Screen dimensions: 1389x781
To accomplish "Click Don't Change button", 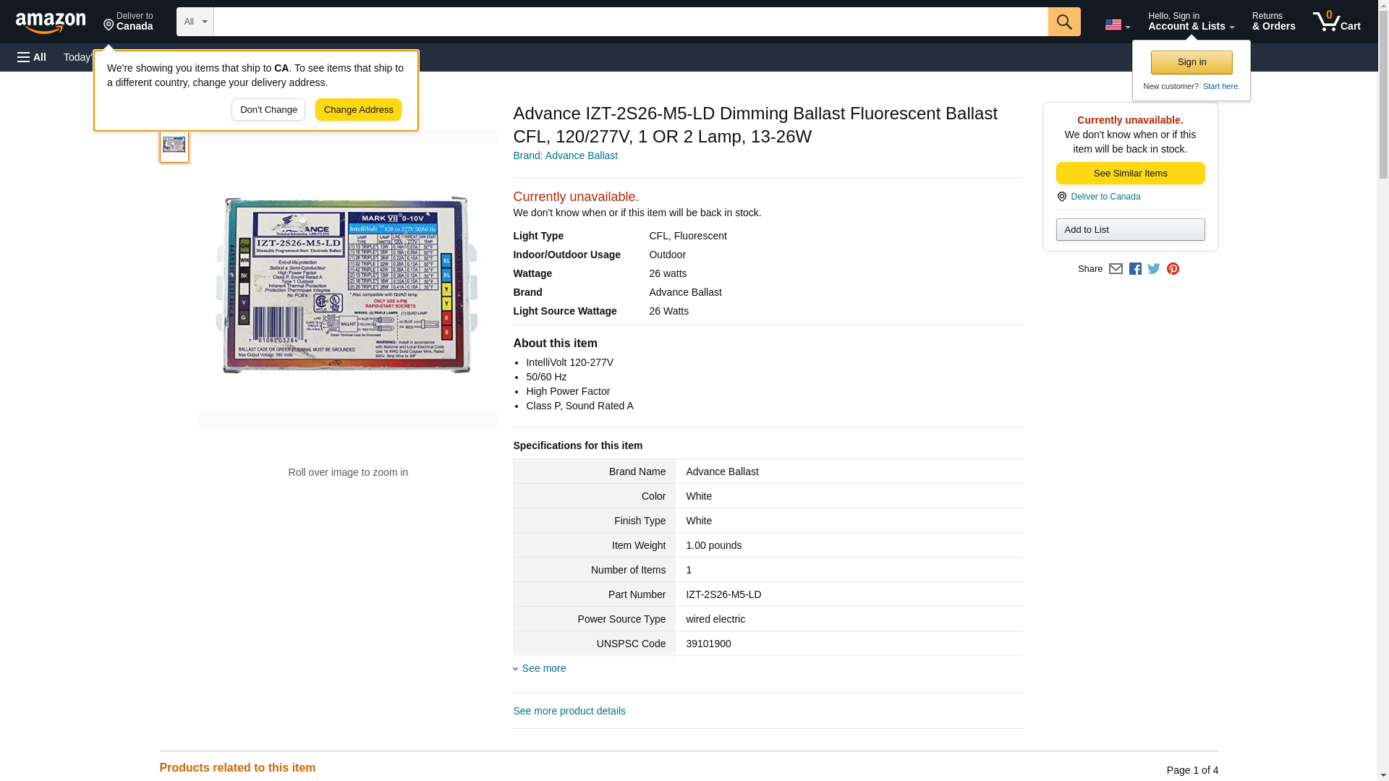I will point(268,110).
